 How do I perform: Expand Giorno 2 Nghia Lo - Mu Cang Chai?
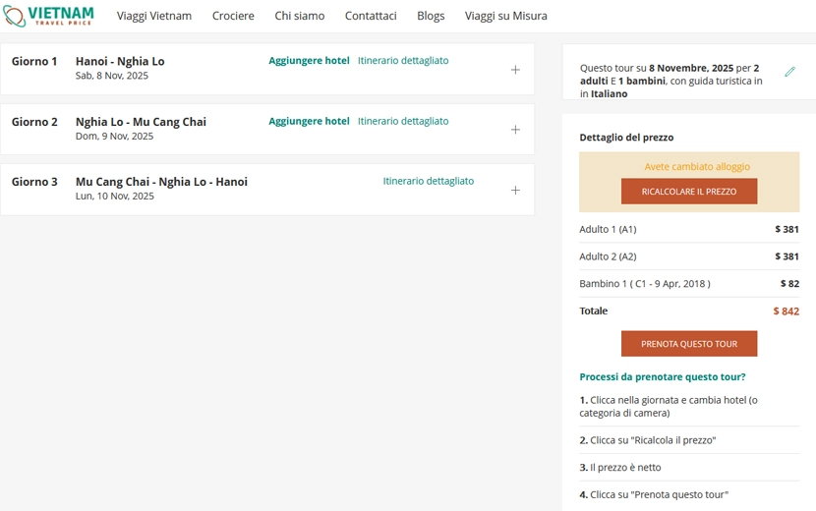coord(515,130)
